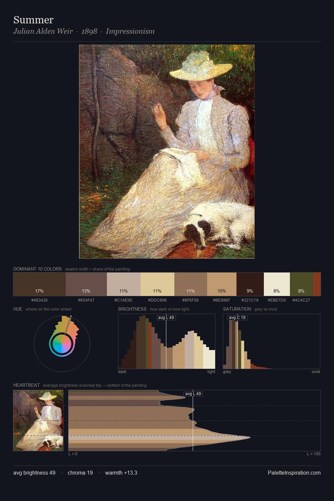Click the PaletteInspiration.com link
Image resolution: width=334 pixels, height=501 pixels.
[x=294, y=473]
